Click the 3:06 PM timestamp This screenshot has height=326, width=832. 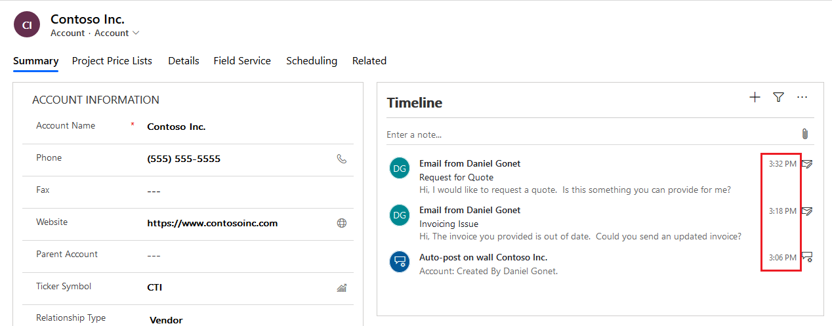click(x=783, y=258)
